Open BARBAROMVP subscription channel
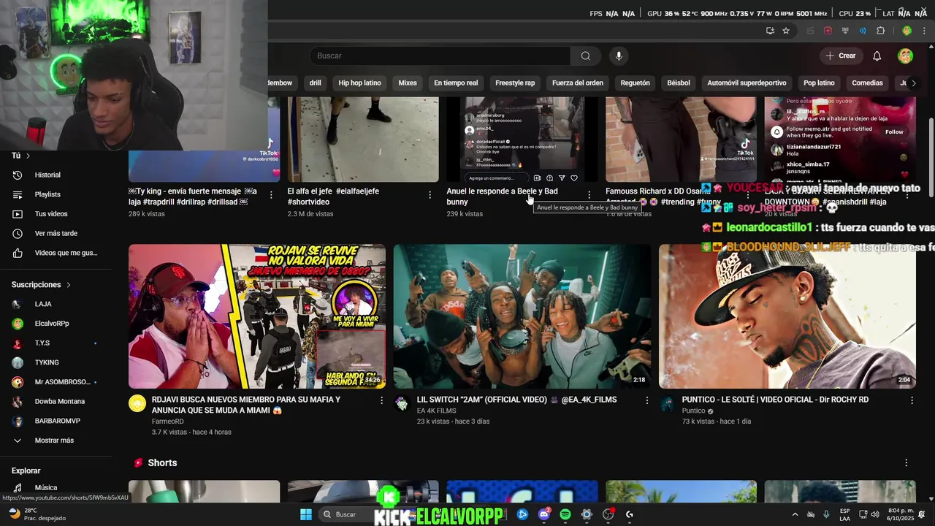Screen dimensions: 935x526 coord(56,421)
